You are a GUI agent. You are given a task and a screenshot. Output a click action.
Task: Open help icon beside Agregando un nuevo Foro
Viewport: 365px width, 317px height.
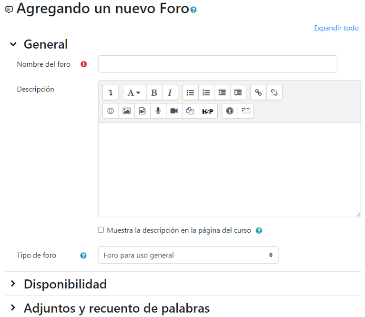[193, 10]
